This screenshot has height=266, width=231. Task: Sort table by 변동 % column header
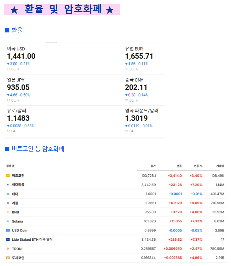198,166
